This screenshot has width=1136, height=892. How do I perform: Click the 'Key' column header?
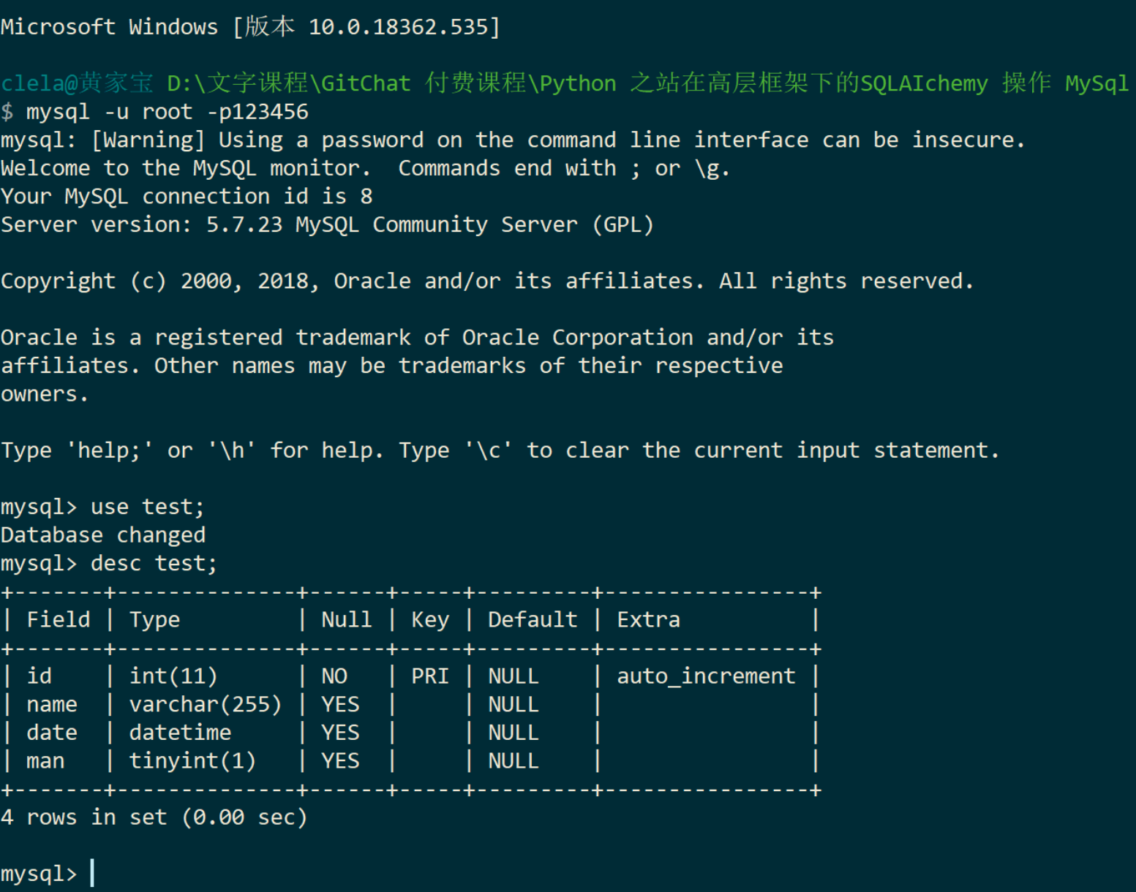point(430,620)
